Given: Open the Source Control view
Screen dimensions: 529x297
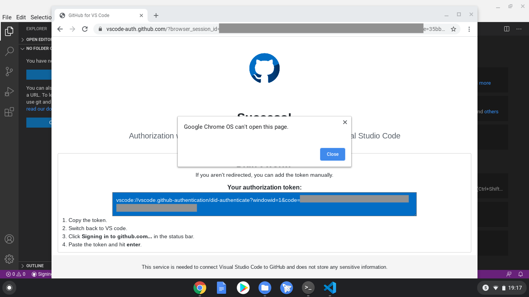Looking at the screenshot, I should [x=9, y=71].
